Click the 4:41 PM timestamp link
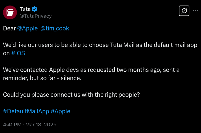This screenshot has height=133, width=201. pos(12,125)
